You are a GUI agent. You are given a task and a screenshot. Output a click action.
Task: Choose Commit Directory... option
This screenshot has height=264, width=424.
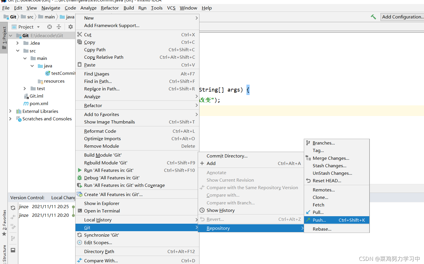click(x=251, y=156)
